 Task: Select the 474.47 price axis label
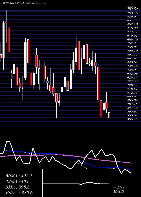[132, 32]
